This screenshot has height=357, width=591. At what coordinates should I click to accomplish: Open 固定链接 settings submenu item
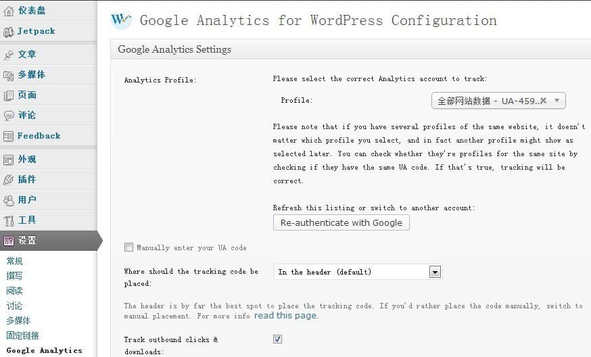point(22,335)
